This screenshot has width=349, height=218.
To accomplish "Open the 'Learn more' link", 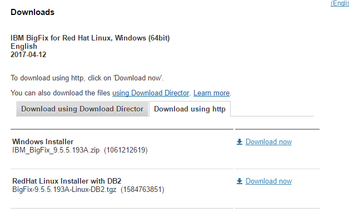I will [x=211, y=93].
